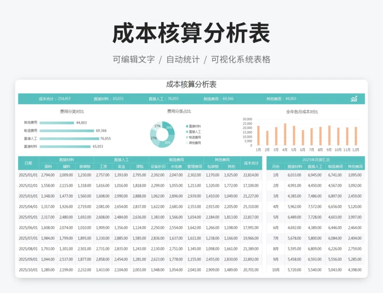Click 直接人工: 76,055 in the teal summary bar
Image resolution: width=383 pixels, height=293 pixels.
click(163, 99)
